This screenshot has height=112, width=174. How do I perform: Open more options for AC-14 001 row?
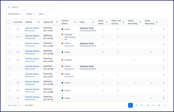[x=164, y=29]
